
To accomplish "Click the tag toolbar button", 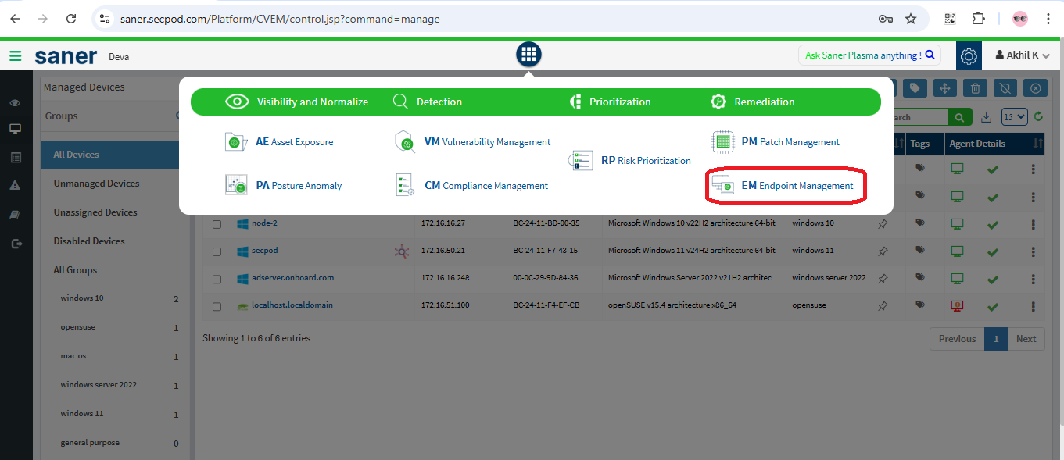I will tap(915, 88).
